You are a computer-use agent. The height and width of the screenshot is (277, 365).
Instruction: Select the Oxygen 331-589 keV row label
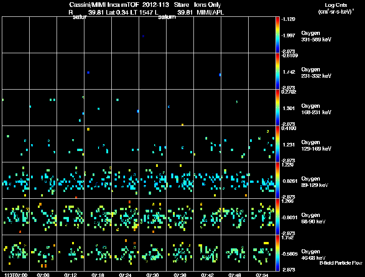(316, 36)
